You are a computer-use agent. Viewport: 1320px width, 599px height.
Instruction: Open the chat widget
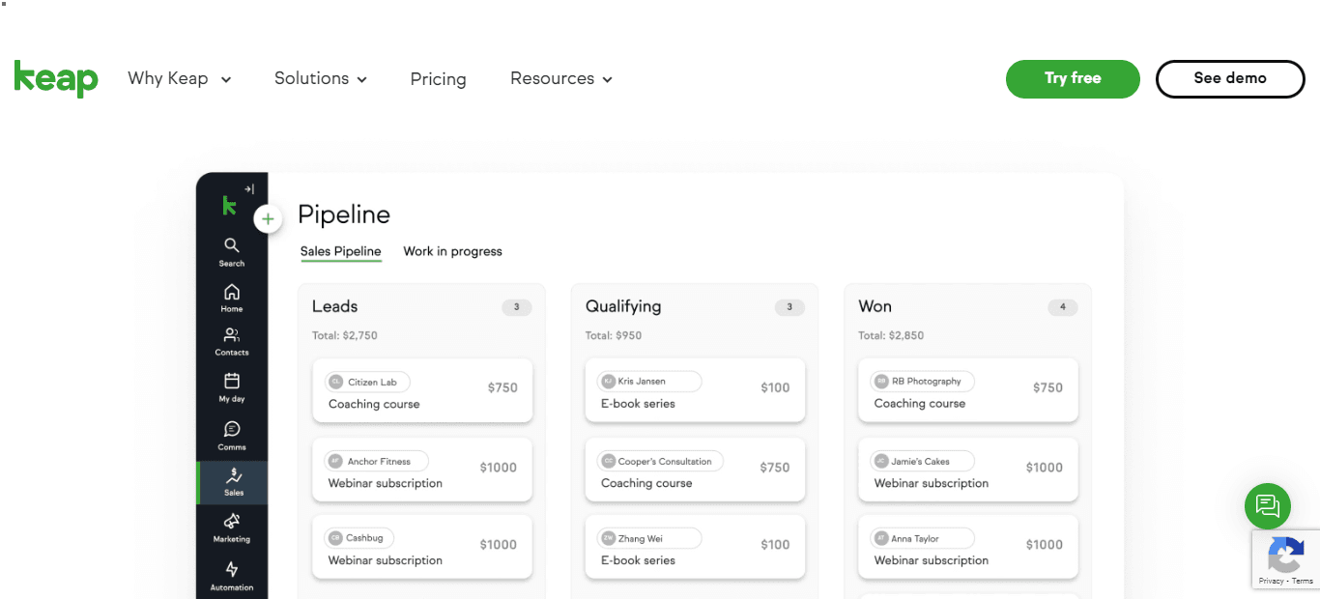point(1267,505)
